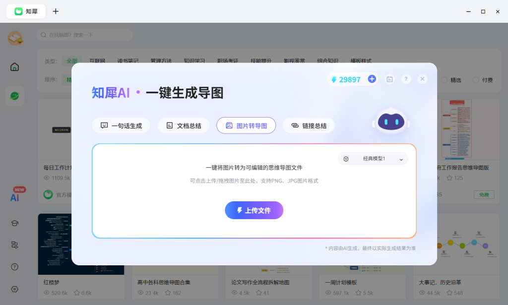Click the star on 高中各科思维导图合集
Screen dimensions: 508x305
click(x=168, y=293)
